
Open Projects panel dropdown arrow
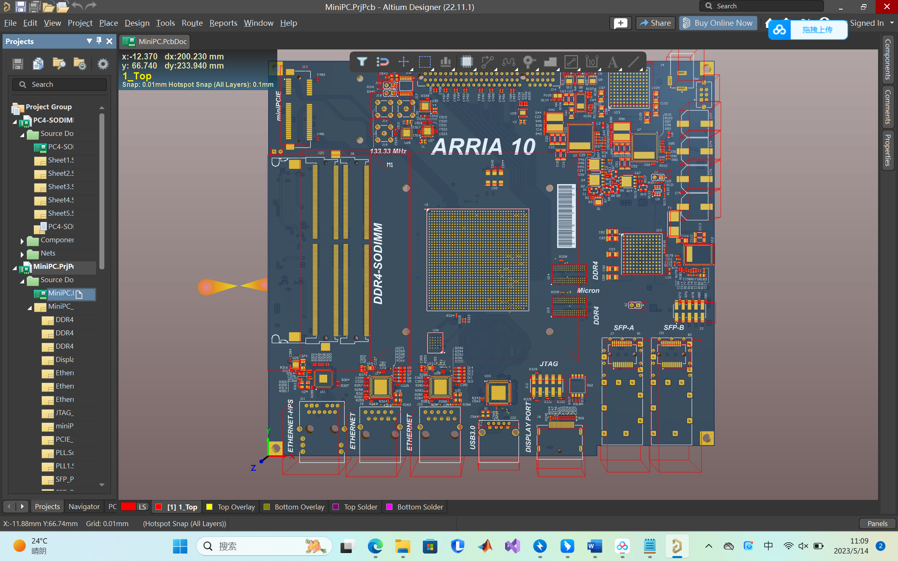tap(89, 41)
